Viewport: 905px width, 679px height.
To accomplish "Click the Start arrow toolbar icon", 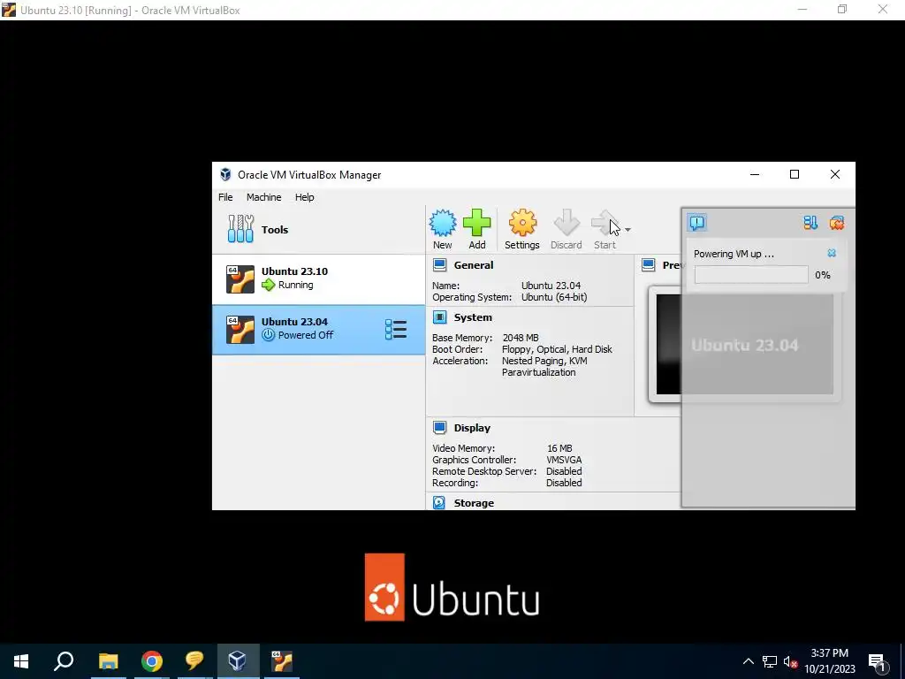I will (x=605, y=223).
